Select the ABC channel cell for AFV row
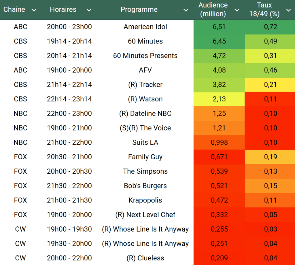Screen dimensions: 295x265 click(x=20, y=70)
